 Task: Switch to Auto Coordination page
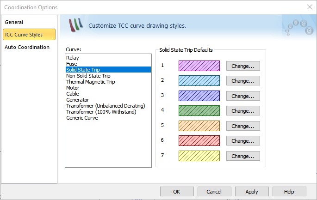click(x=27, y=47)
